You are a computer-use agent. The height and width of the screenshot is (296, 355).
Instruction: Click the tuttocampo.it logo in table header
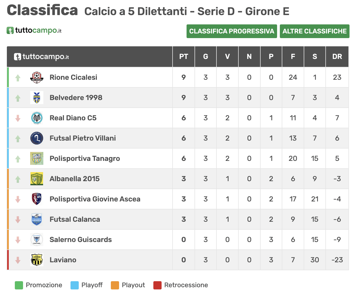pyautogui.click(x=41, y=57)
